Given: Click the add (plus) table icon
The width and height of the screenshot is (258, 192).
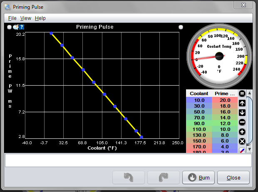Looking at the screenshot, I should click(x=242, y=132).
